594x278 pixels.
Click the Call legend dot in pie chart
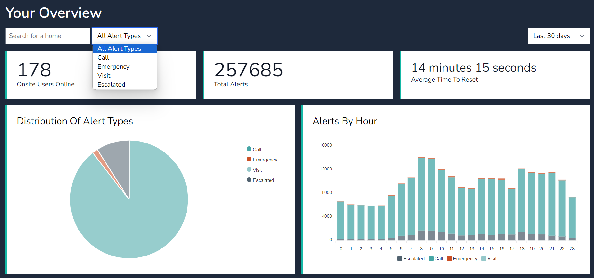(249, 149)
